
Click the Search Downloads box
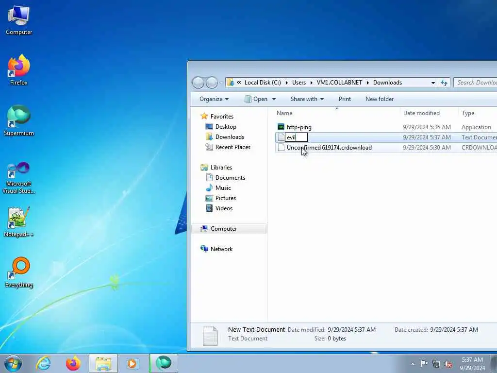point(475,83)
